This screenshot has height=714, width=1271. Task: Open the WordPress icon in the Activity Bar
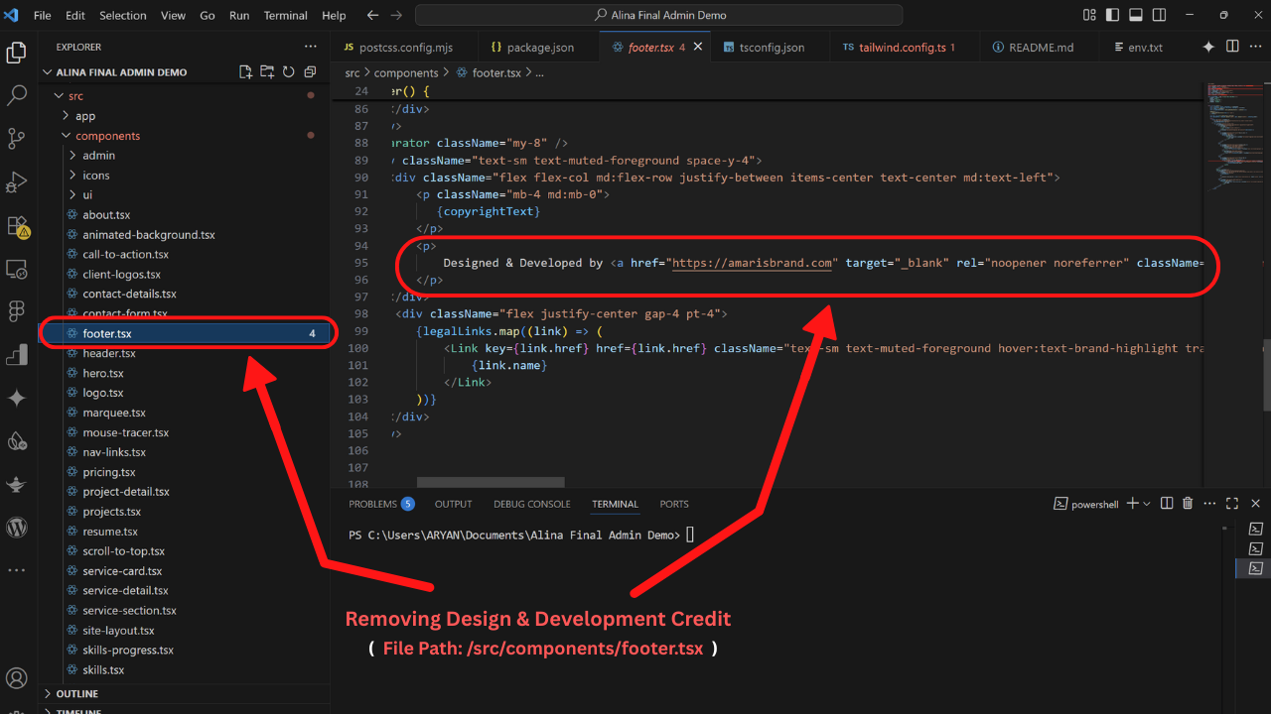click(16, 528)
